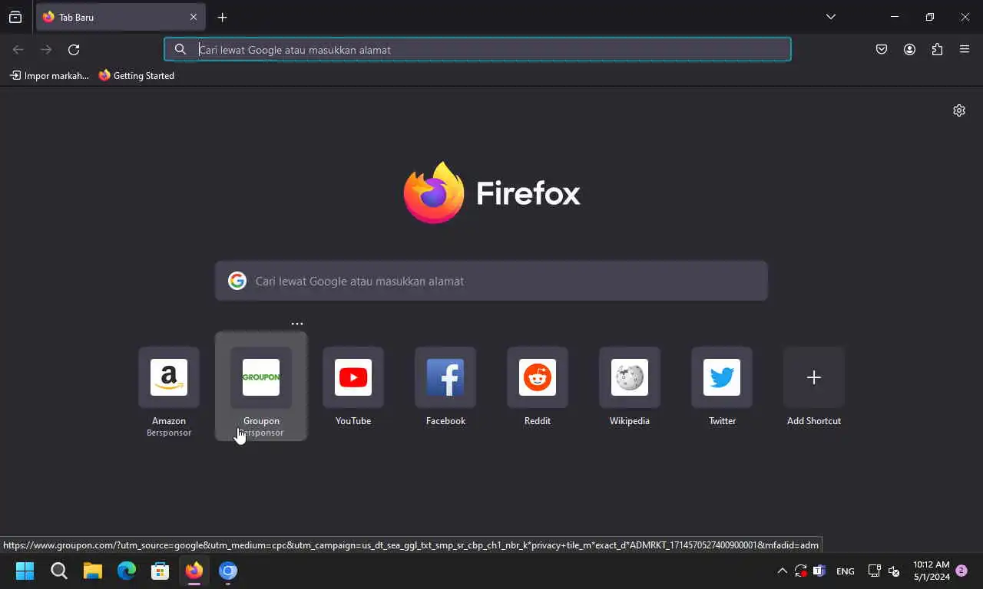Show hidden tray icons chevron
Viewport: 983px width, 589px height.
pyautogui.click(x=782, y=571)
